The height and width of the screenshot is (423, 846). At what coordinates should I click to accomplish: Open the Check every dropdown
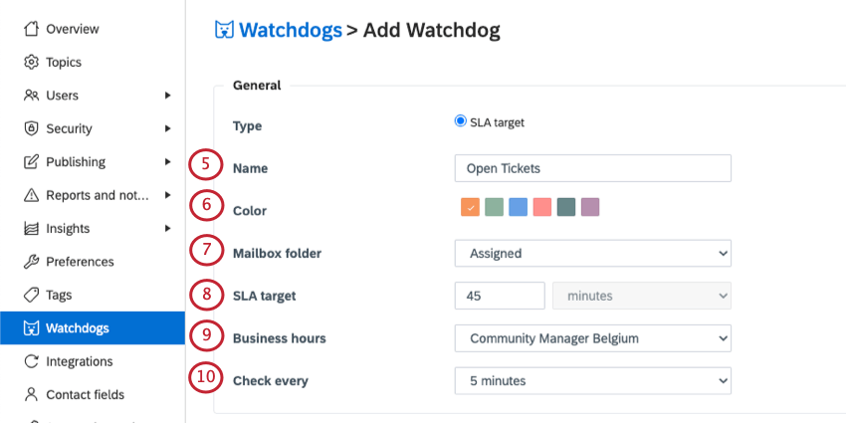[593, 381]
